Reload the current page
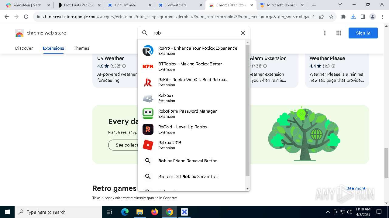 point(26,17)
